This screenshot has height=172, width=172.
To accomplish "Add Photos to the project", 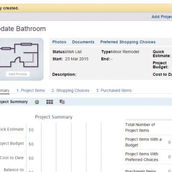I will tap(18, 74).
